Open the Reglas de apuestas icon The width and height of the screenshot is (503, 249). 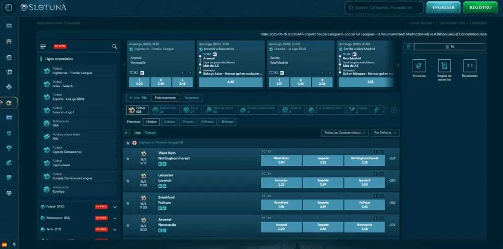(x=444, y=66)
